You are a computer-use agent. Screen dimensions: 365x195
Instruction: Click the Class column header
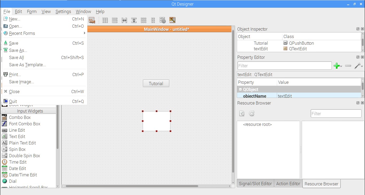click(x=321, y=36)
